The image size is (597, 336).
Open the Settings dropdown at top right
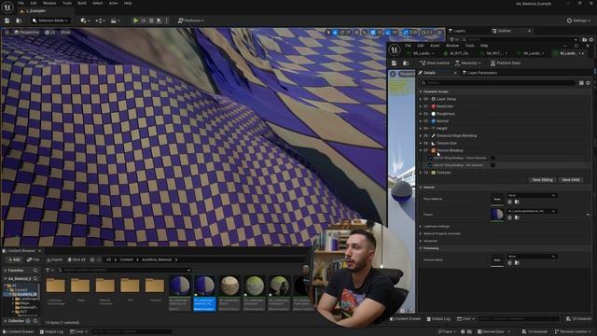578,21
